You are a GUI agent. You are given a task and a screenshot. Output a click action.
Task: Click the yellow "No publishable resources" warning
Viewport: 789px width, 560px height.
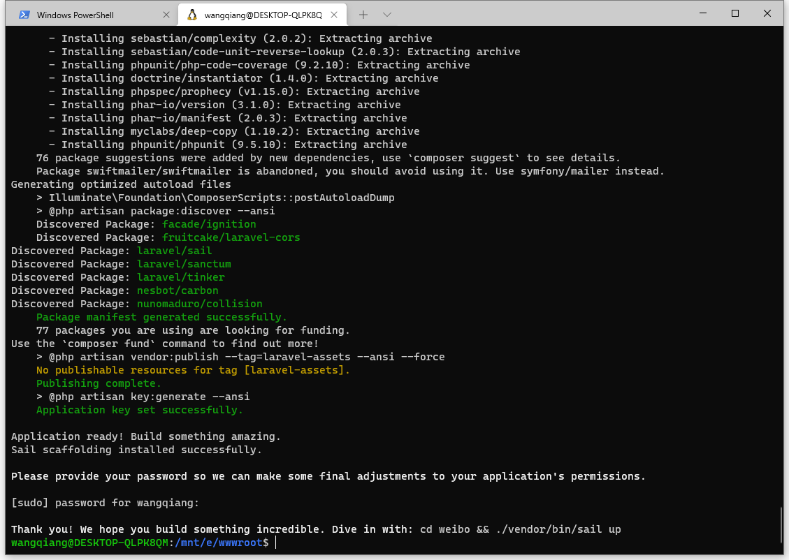[193, 370]
